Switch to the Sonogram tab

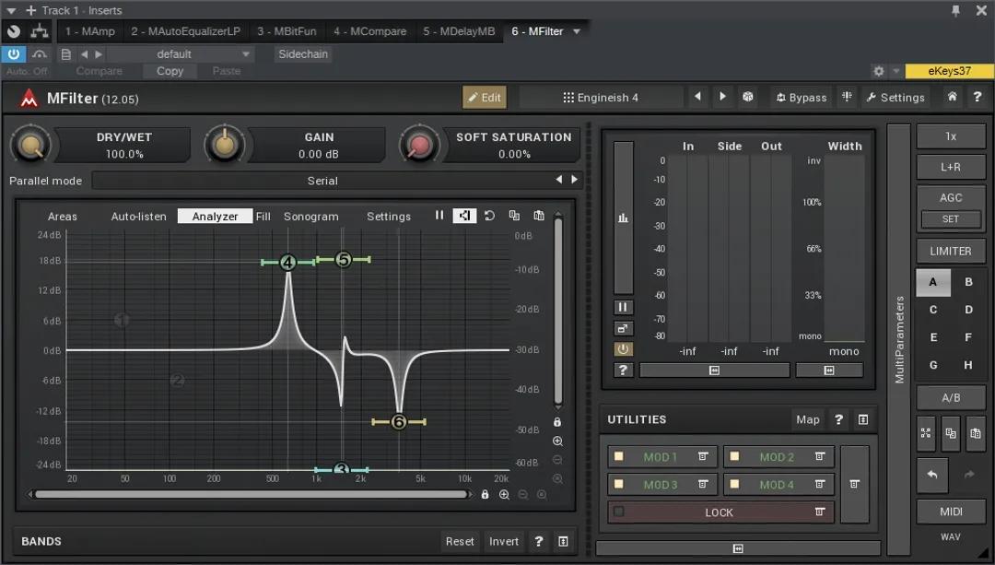(x=312, y=216)
